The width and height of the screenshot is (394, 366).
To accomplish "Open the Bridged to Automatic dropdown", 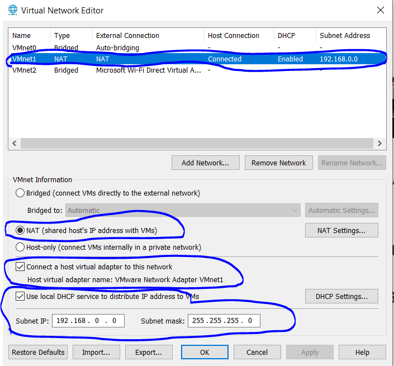I will (183, 210).
